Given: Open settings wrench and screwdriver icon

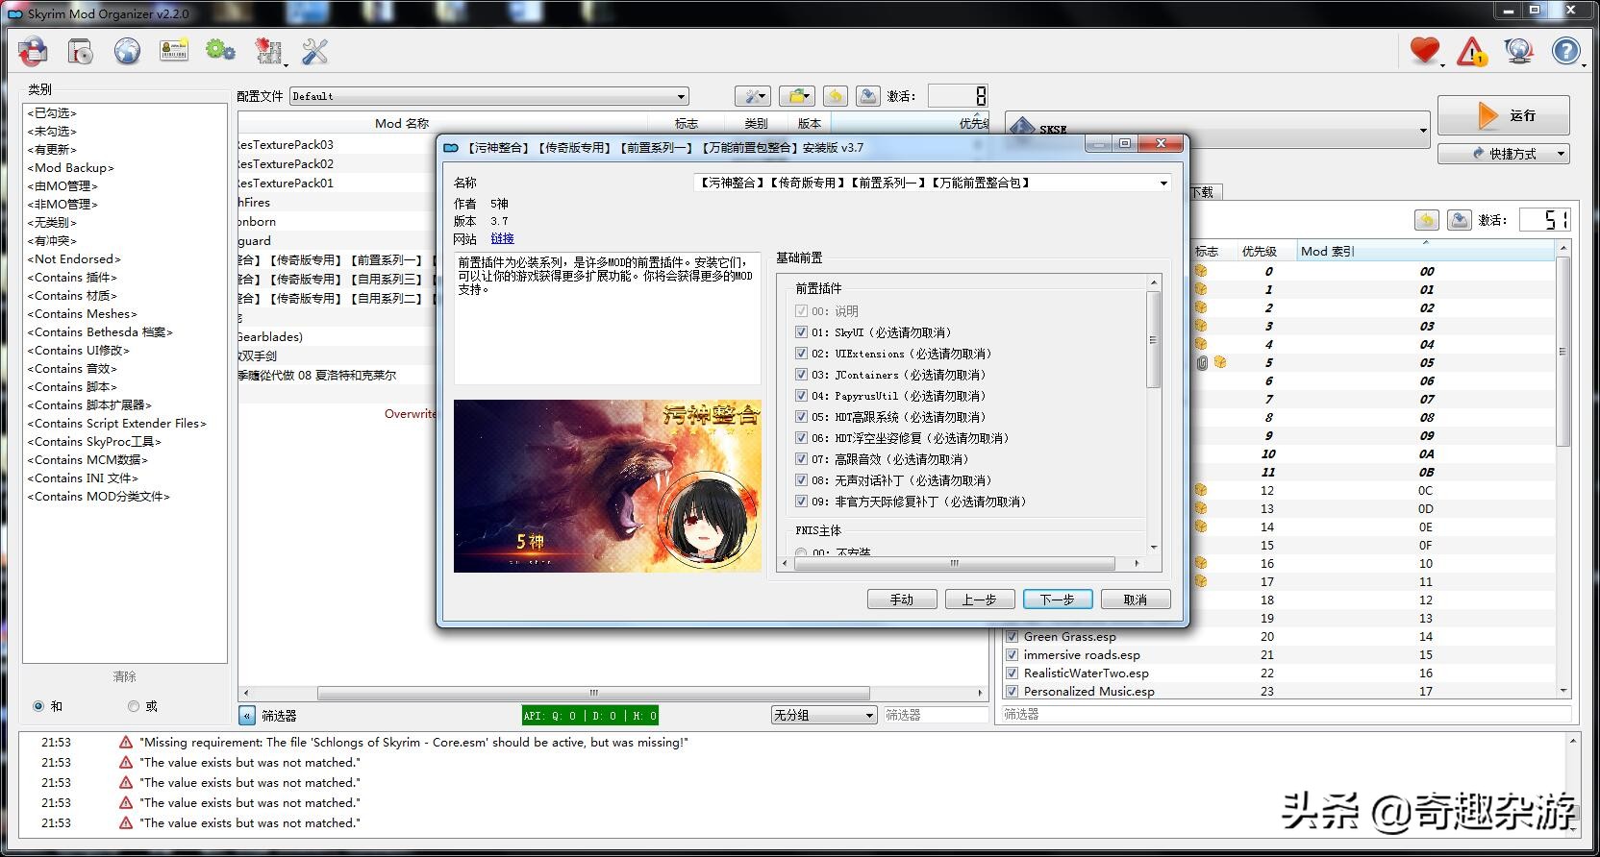Looking at the screenshot, I should (314, 51).
